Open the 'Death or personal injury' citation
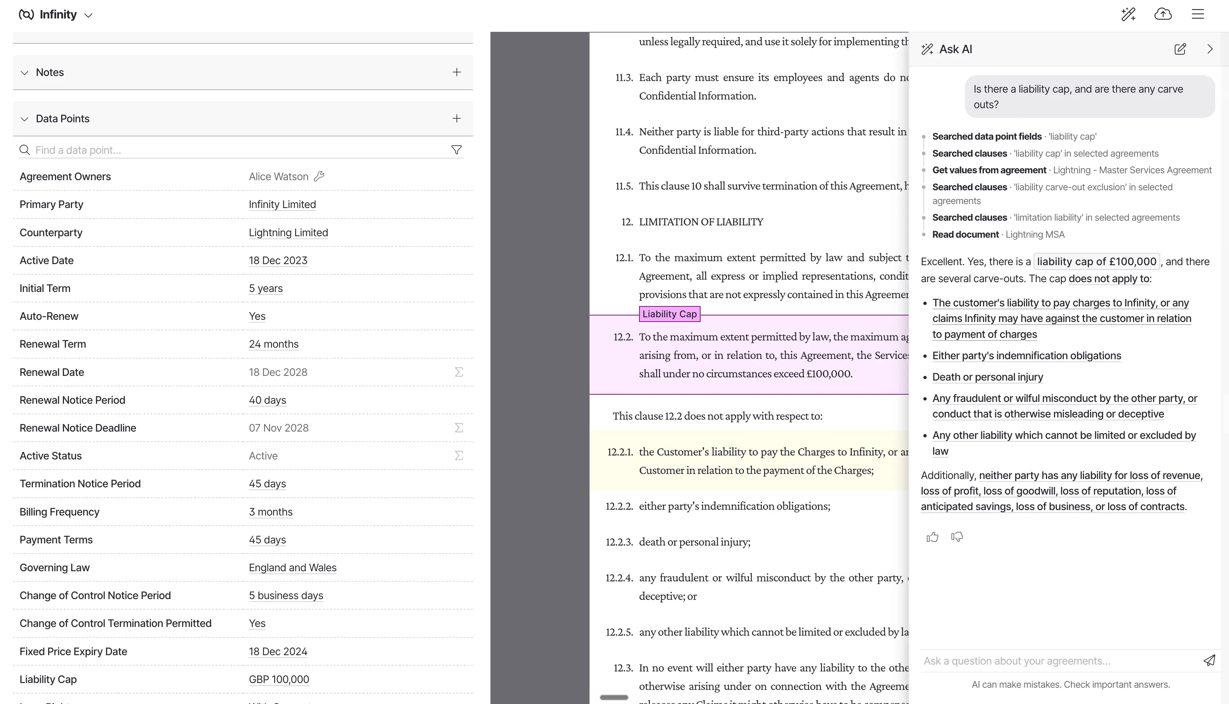The height and width of the screenshot is (704, 1229). click(x=987, y=377)
